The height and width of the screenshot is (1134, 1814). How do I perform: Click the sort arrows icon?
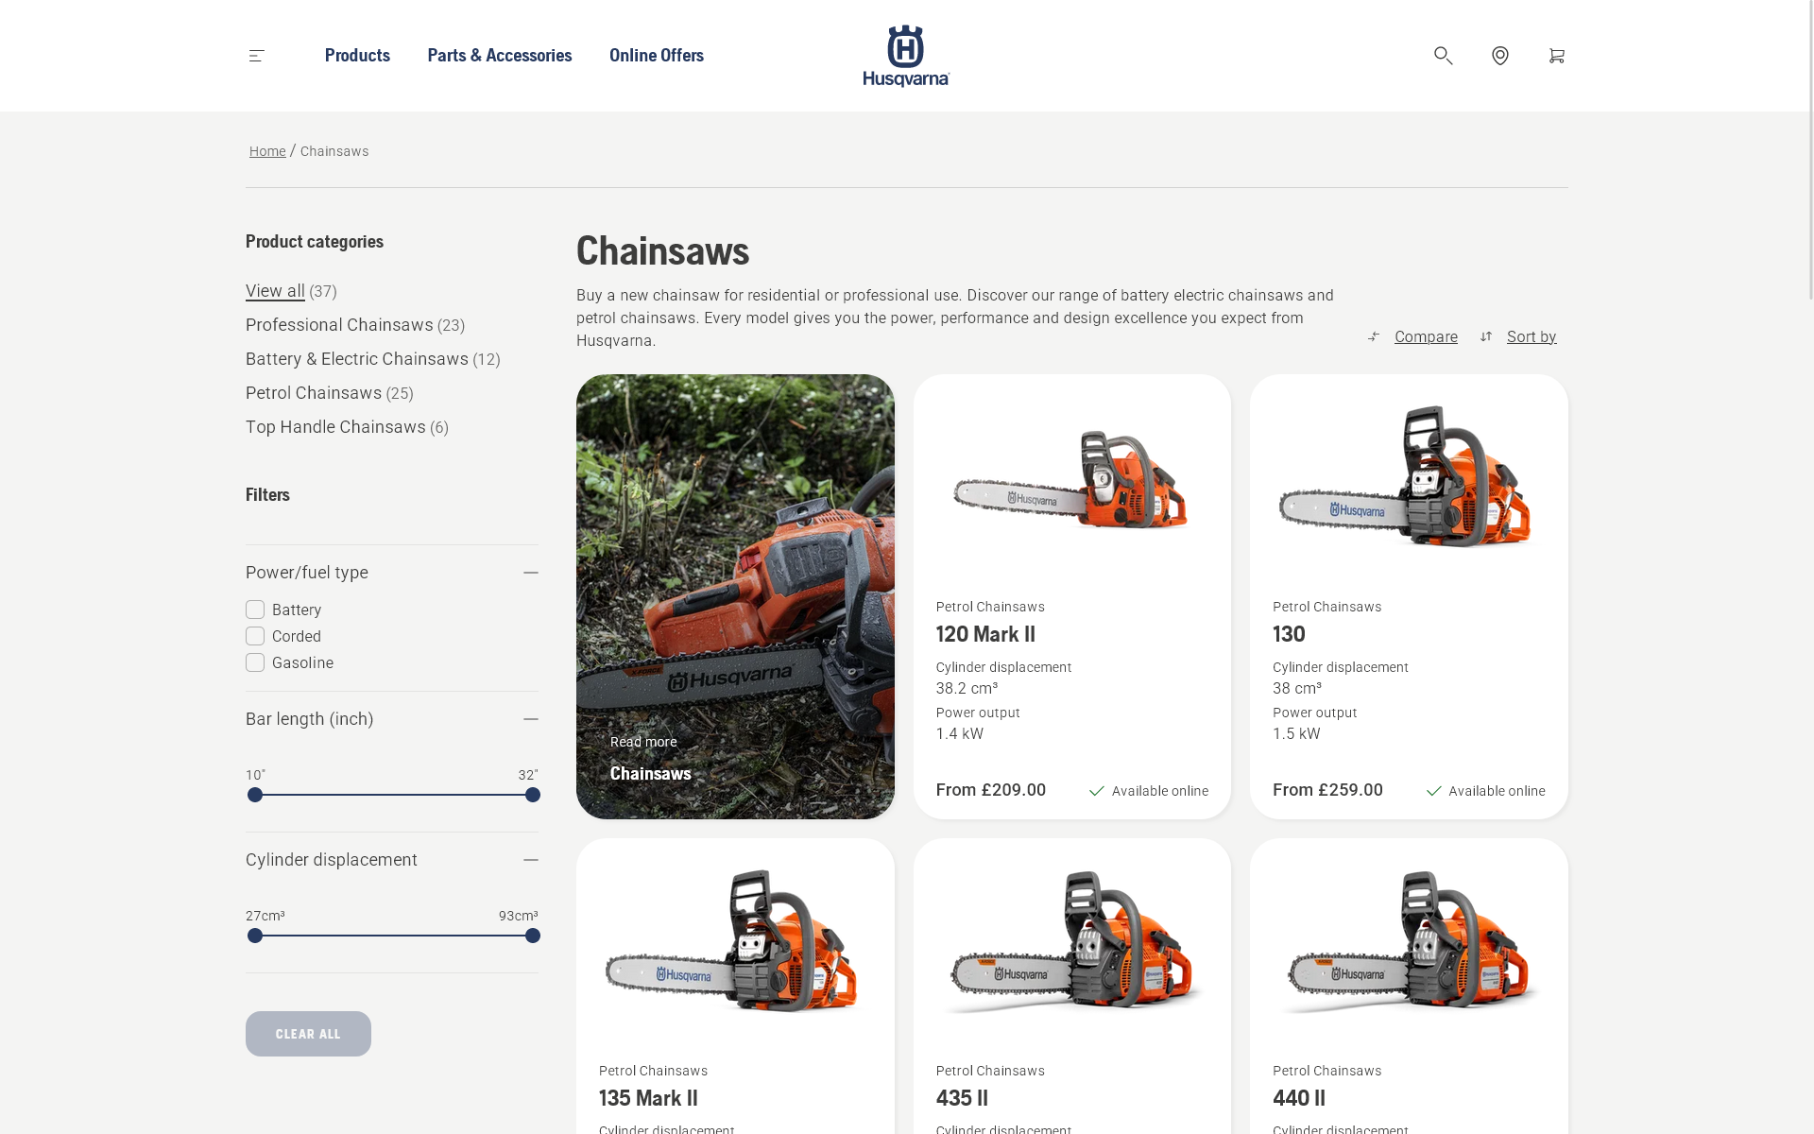[x=1486, y=336]
